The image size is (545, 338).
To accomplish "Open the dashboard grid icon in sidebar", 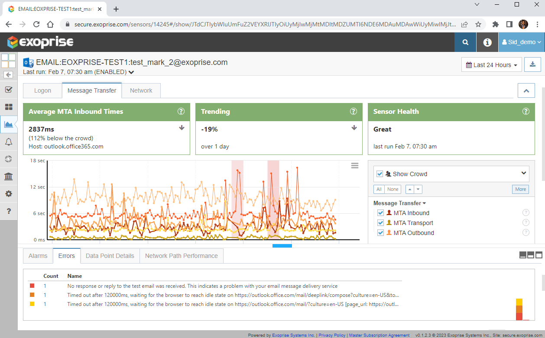I will (9, 107).
